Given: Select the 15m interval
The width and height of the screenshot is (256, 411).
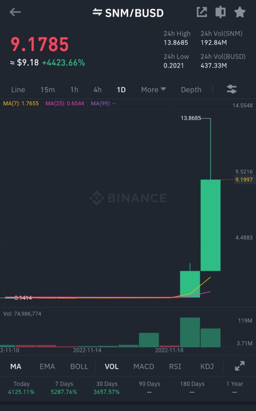Looking at the screenshot, I should [48, 90].
